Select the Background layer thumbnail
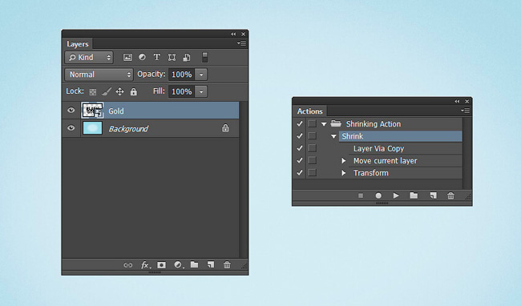521x306 pixels. tap(92, 128)
